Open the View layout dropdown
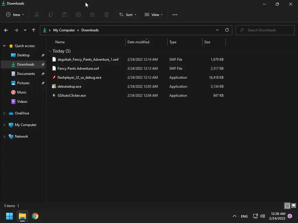The width and height of the screenshot is (298, 223). [154, 15]
